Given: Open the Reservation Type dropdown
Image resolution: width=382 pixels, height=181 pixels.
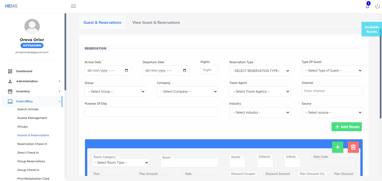Looking at the screenshot, I should 260,71.
